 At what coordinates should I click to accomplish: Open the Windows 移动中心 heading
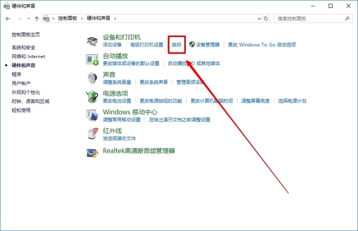pyautogui.click(x=130, y=112)
